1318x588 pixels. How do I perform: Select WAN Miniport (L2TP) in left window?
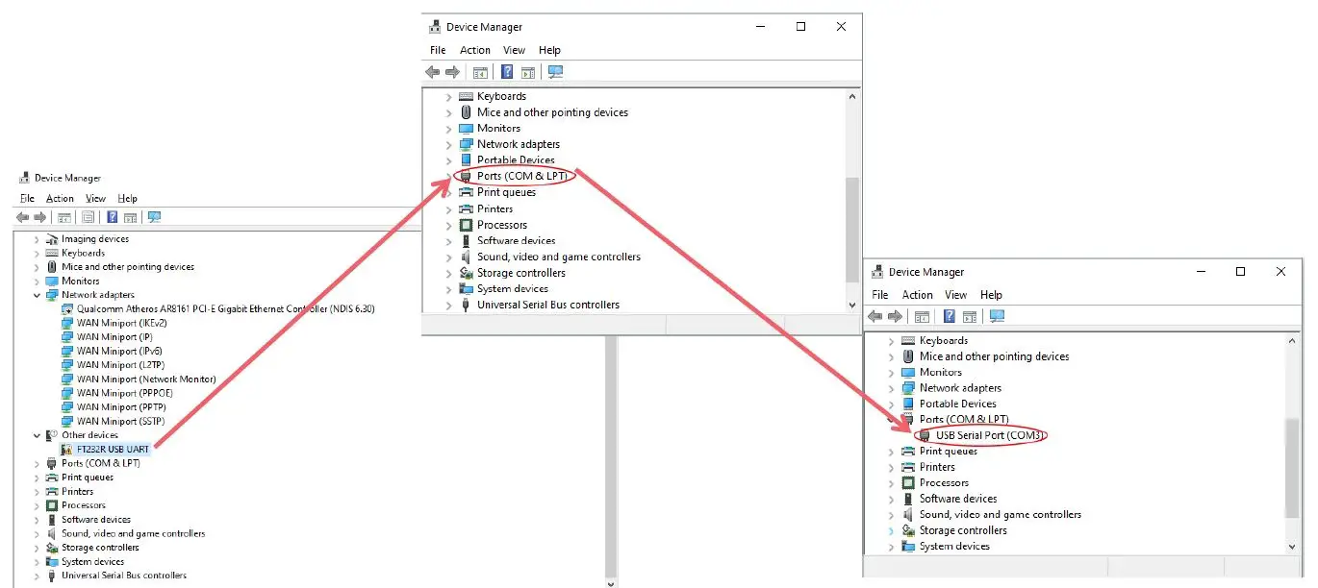(x=120, y=365)
